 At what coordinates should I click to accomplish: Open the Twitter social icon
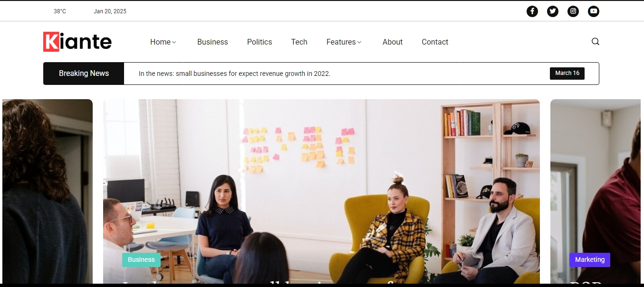(x=553, y=11)
